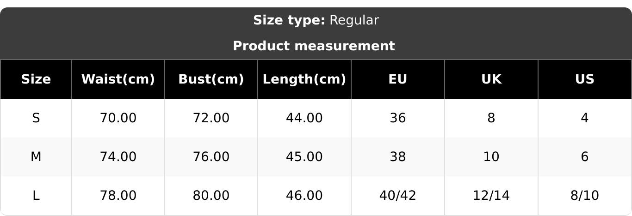This screenshot has width=632, height=216.
Task: Click the size L row label
Action: coord(36,196)
